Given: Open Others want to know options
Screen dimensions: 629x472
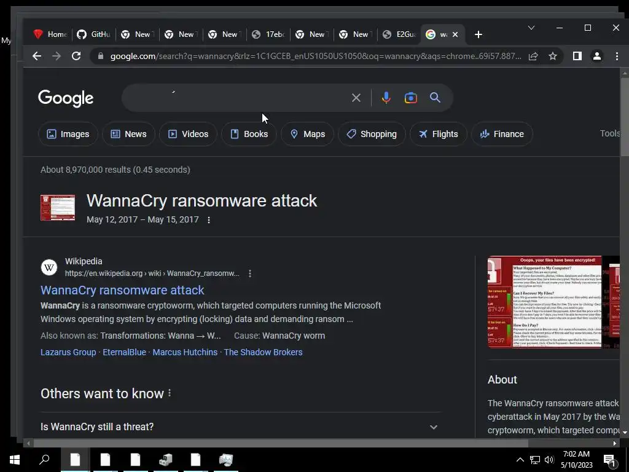Looking at the screenshot, I should (170, 393).
